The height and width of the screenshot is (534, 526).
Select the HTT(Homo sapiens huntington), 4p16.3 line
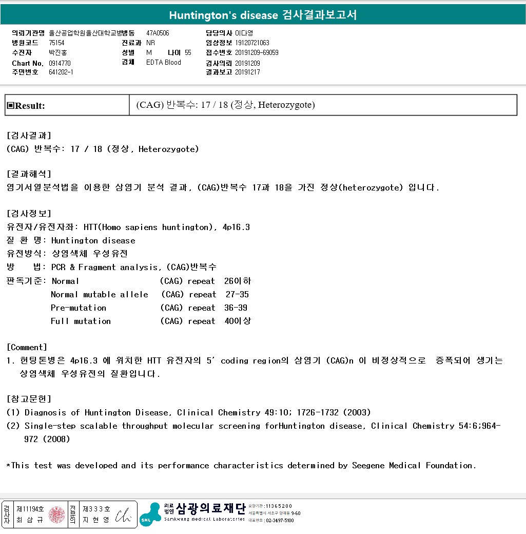[x=128, y=227]
